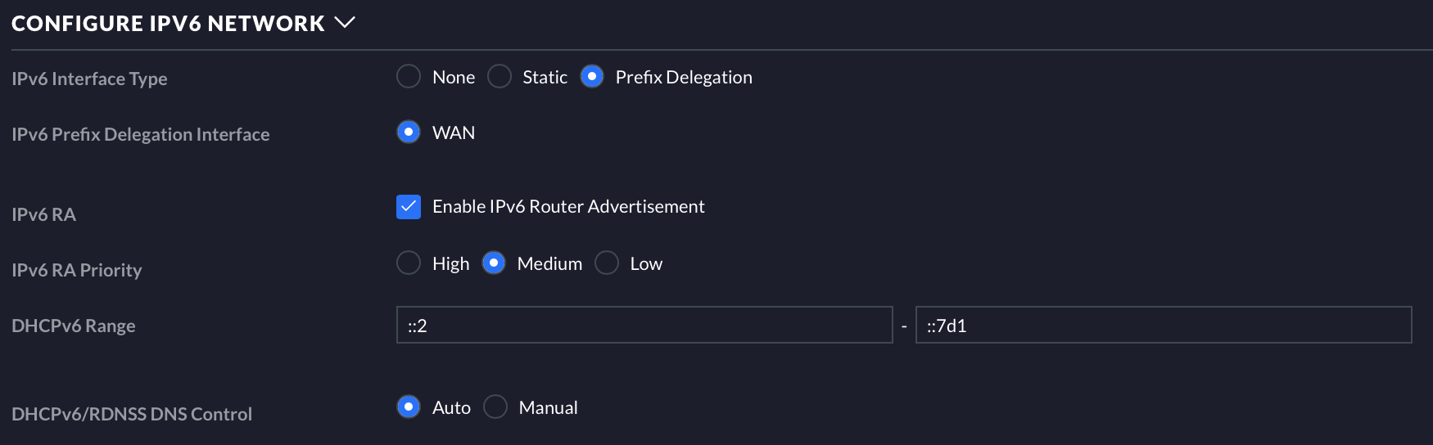The width and height of the screenshot is (1433, 445).
Task: Collapse the Configure IPv6 Network section chevron
Action: (345, 23)
